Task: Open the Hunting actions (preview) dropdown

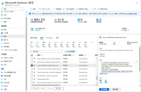Action: click(83, 9)
